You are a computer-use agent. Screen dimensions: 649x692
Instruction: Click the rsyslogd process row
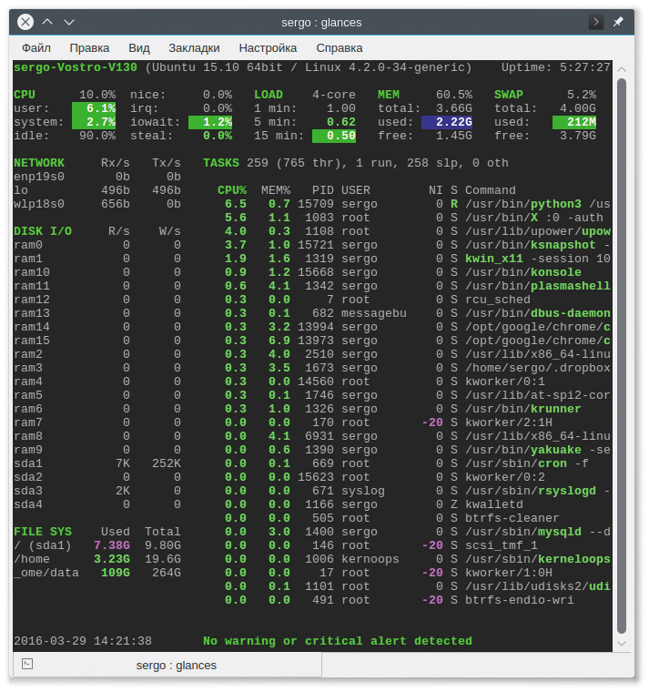418,491
